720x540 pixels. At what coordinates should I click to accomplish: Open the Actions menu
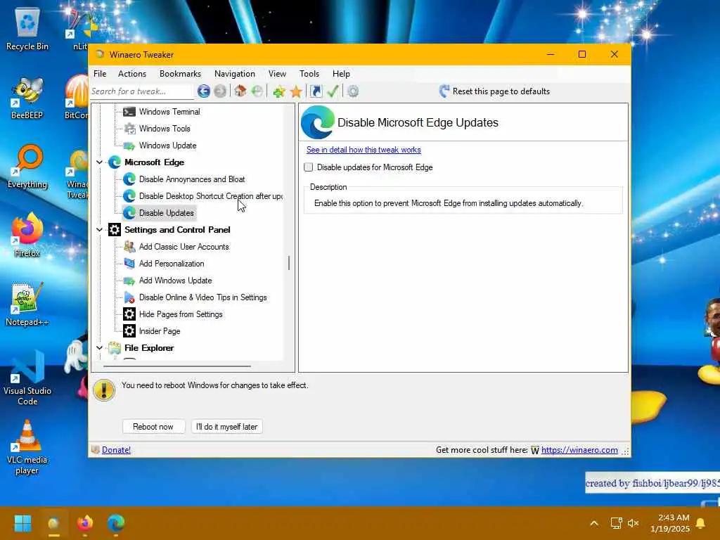coord(131,73)
